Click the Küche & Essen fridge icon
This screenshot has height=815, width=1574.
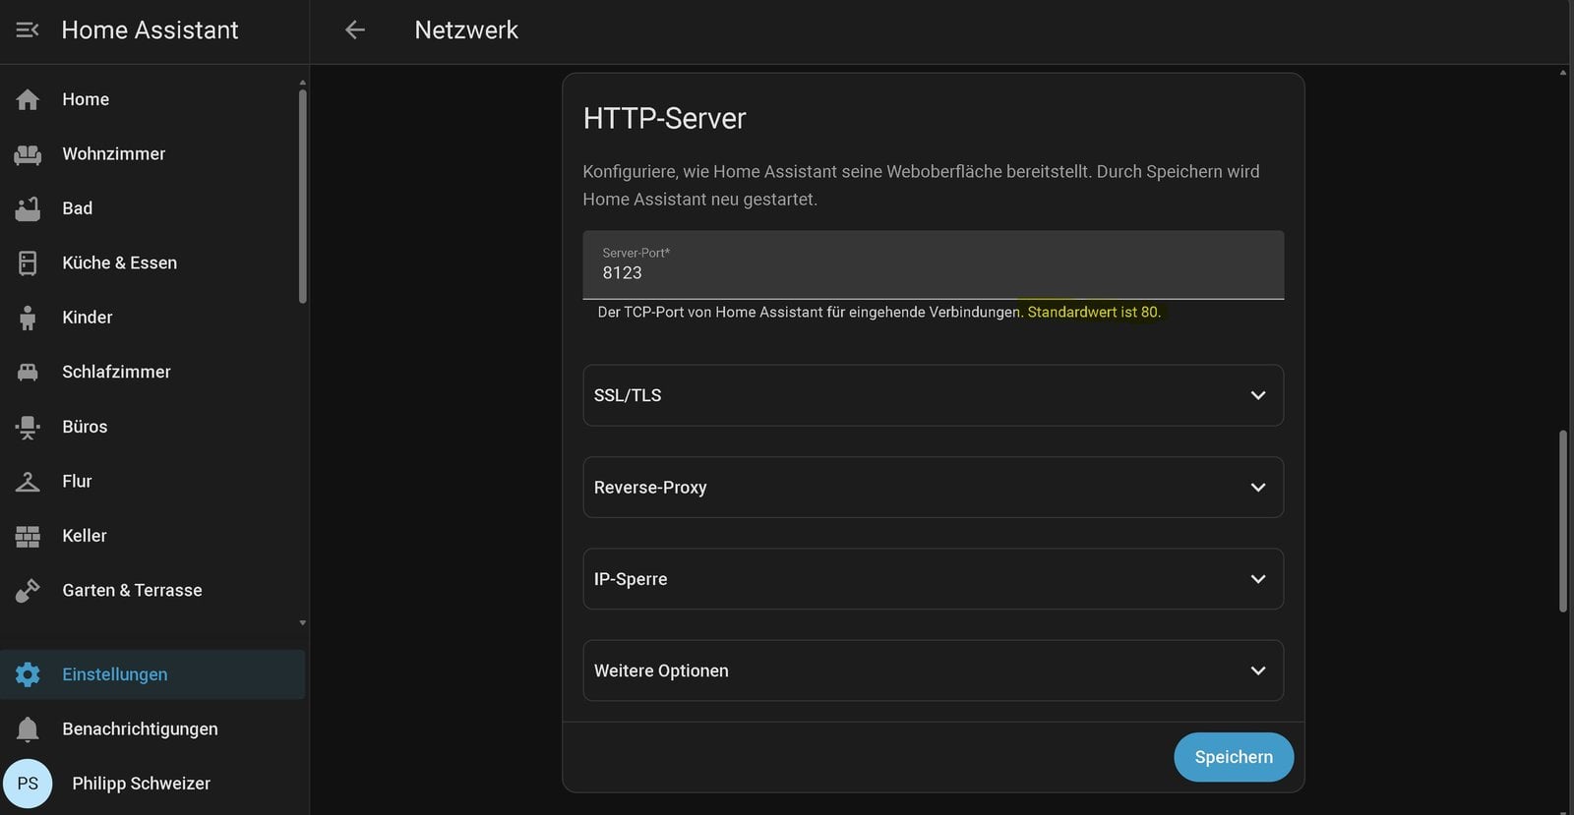coord(28,263)
